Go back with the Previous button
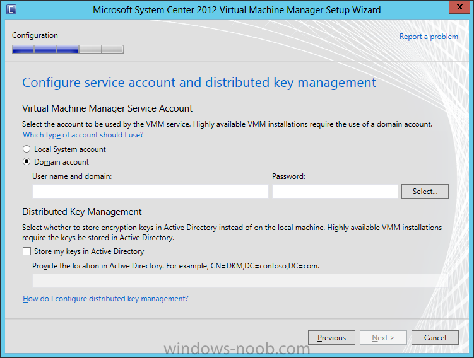474x358 pixels. [331, 337]
